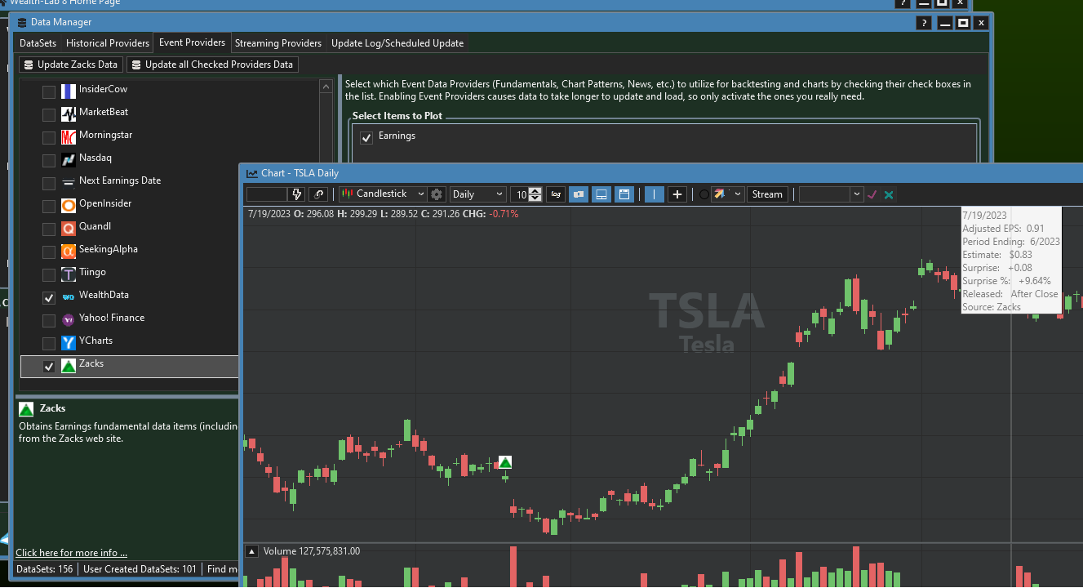
Task: Open the empty combo box before the pink checkmark
Action: click(x=831, y=194)
